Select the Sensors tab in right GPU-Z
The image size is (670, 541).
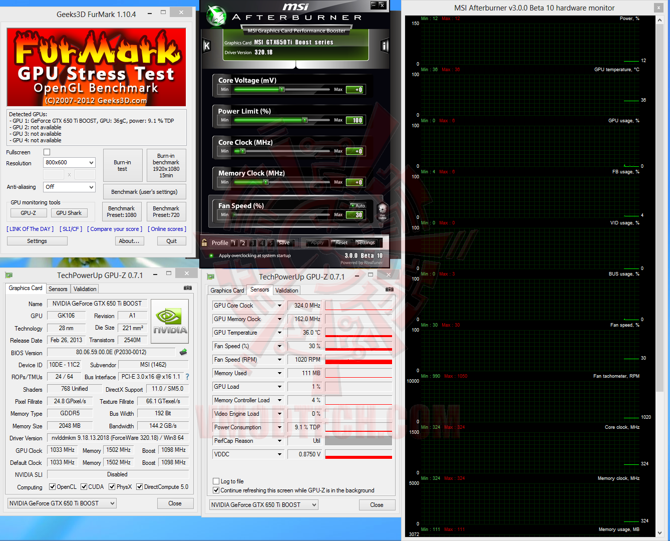[x=259, y=290]
